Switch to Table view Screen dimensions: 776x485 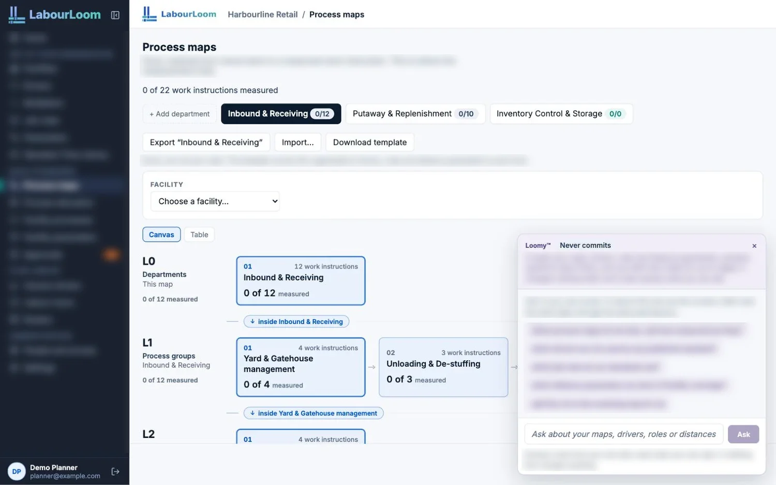pyautogui.click(x=199, y=234)
